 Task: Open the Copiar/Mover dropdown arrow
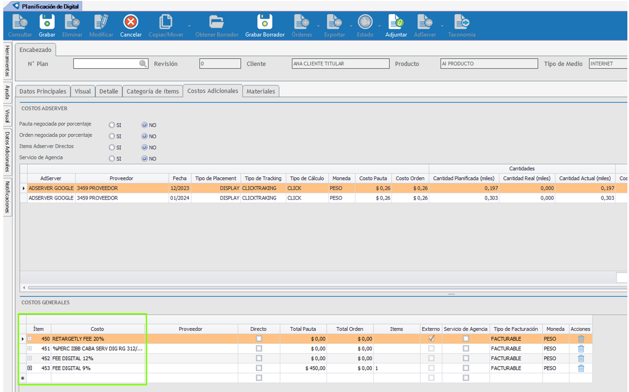189,26
